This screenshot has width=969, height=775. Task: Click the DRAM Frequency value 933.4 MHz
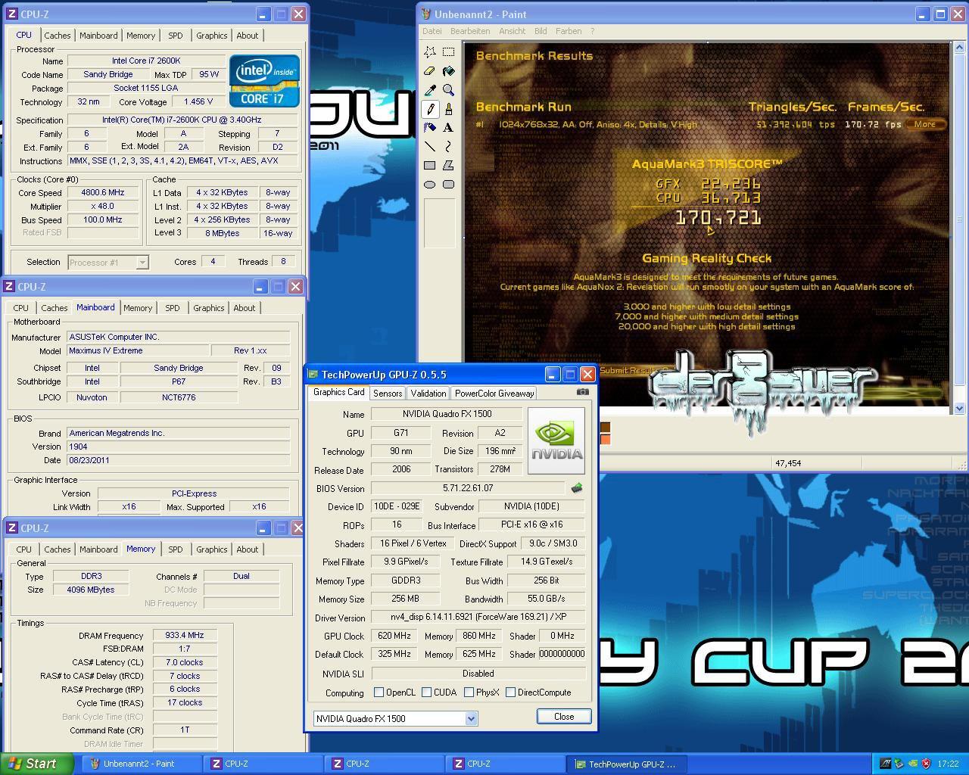pos(185,636)
